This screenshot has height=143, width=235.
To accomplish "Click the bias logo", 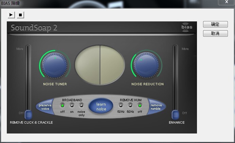I will pyautogui.click(x=187, y=27).
